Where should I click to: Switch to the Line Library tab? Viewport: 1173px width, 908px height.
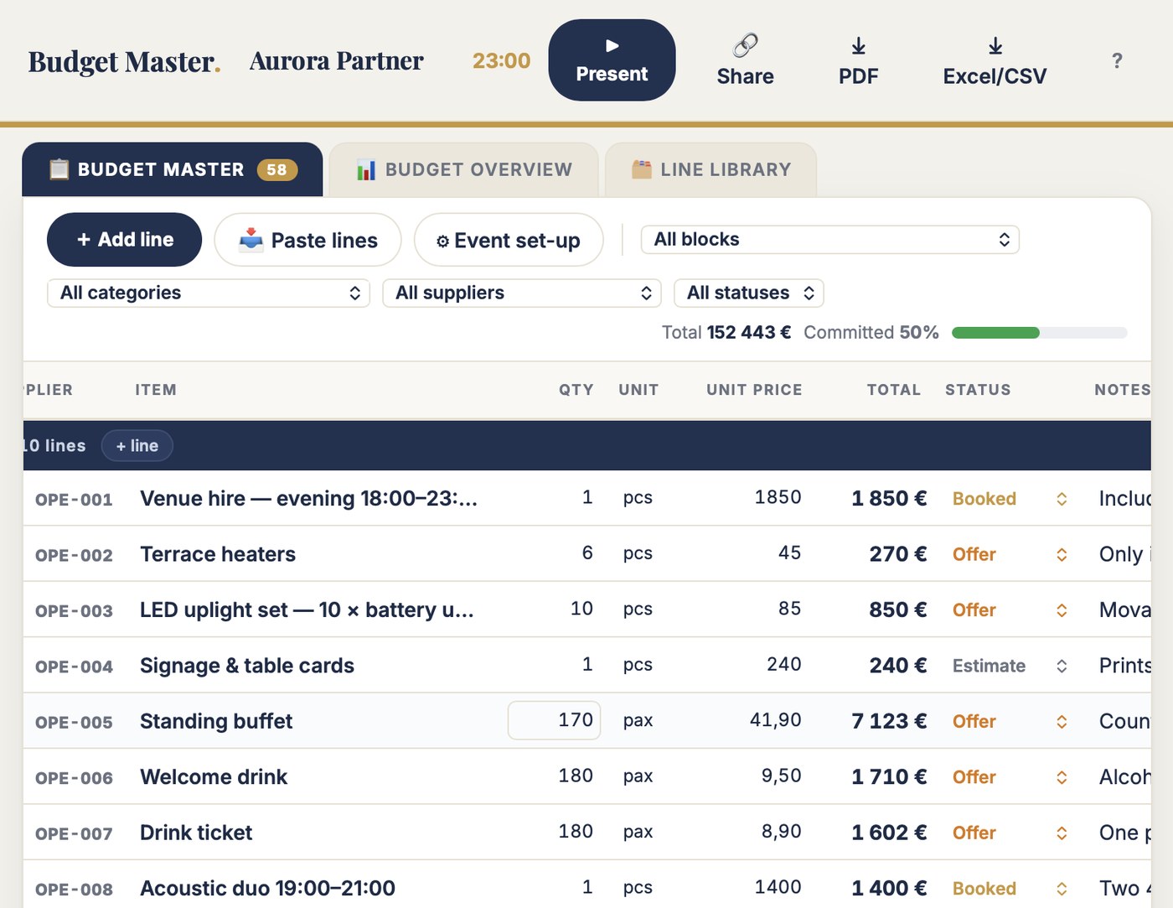[x=711, y=169]
